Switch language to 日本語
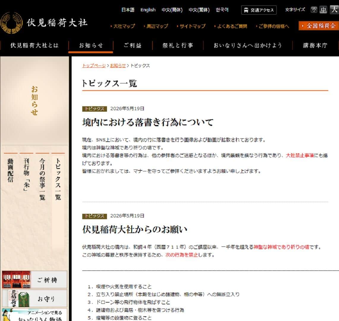Image resolution: width=339 pixels, height=321 pixels. [128, 10]
